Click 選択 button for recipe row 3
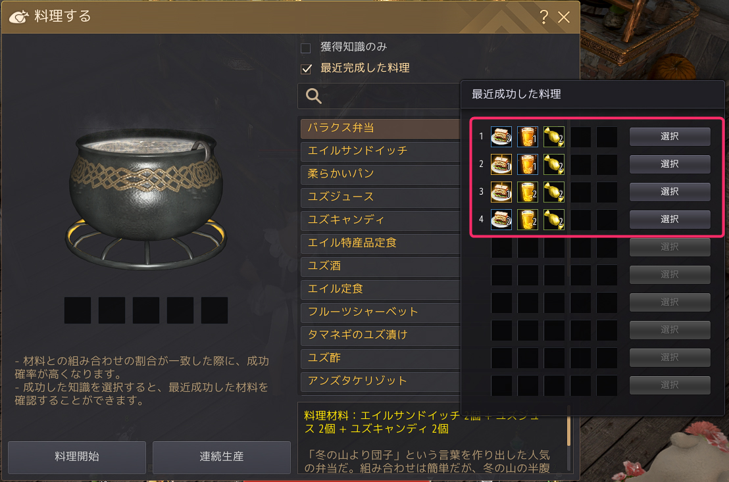This screenshot has width=729, height=482. 670,192
